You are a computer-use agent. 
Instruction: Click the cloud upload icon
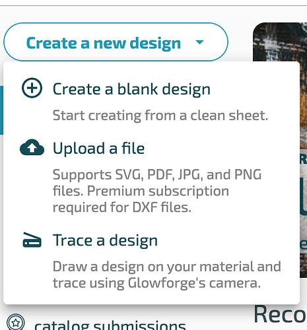tap(32, 147)
